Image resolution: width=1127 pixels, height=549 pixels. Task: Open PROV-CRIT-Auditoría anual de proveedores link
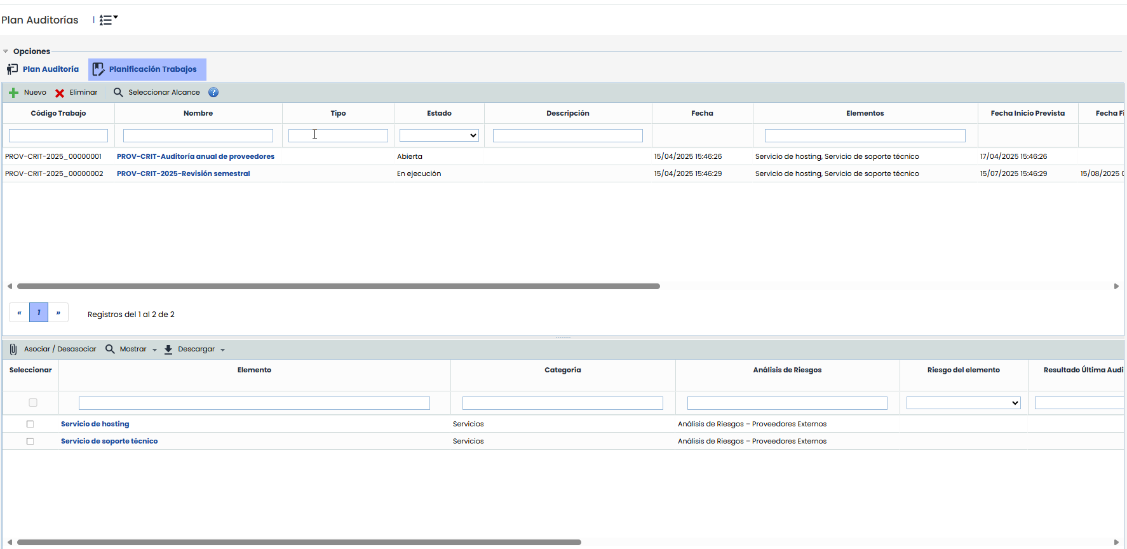pyautogui.click(x=196, y=156)
